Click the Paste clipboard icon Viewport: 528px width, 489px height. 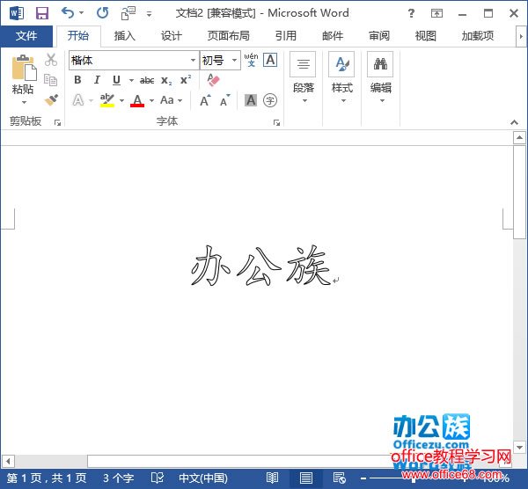pos(24,68)
